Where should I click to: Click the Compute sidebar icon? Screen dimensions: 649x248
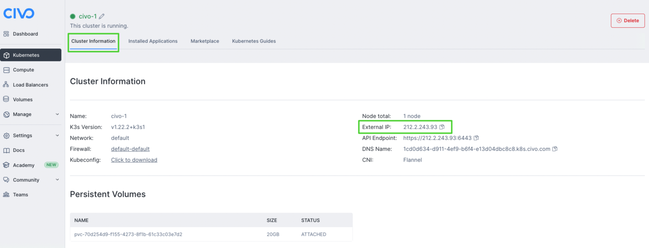[x=6, y=70]
